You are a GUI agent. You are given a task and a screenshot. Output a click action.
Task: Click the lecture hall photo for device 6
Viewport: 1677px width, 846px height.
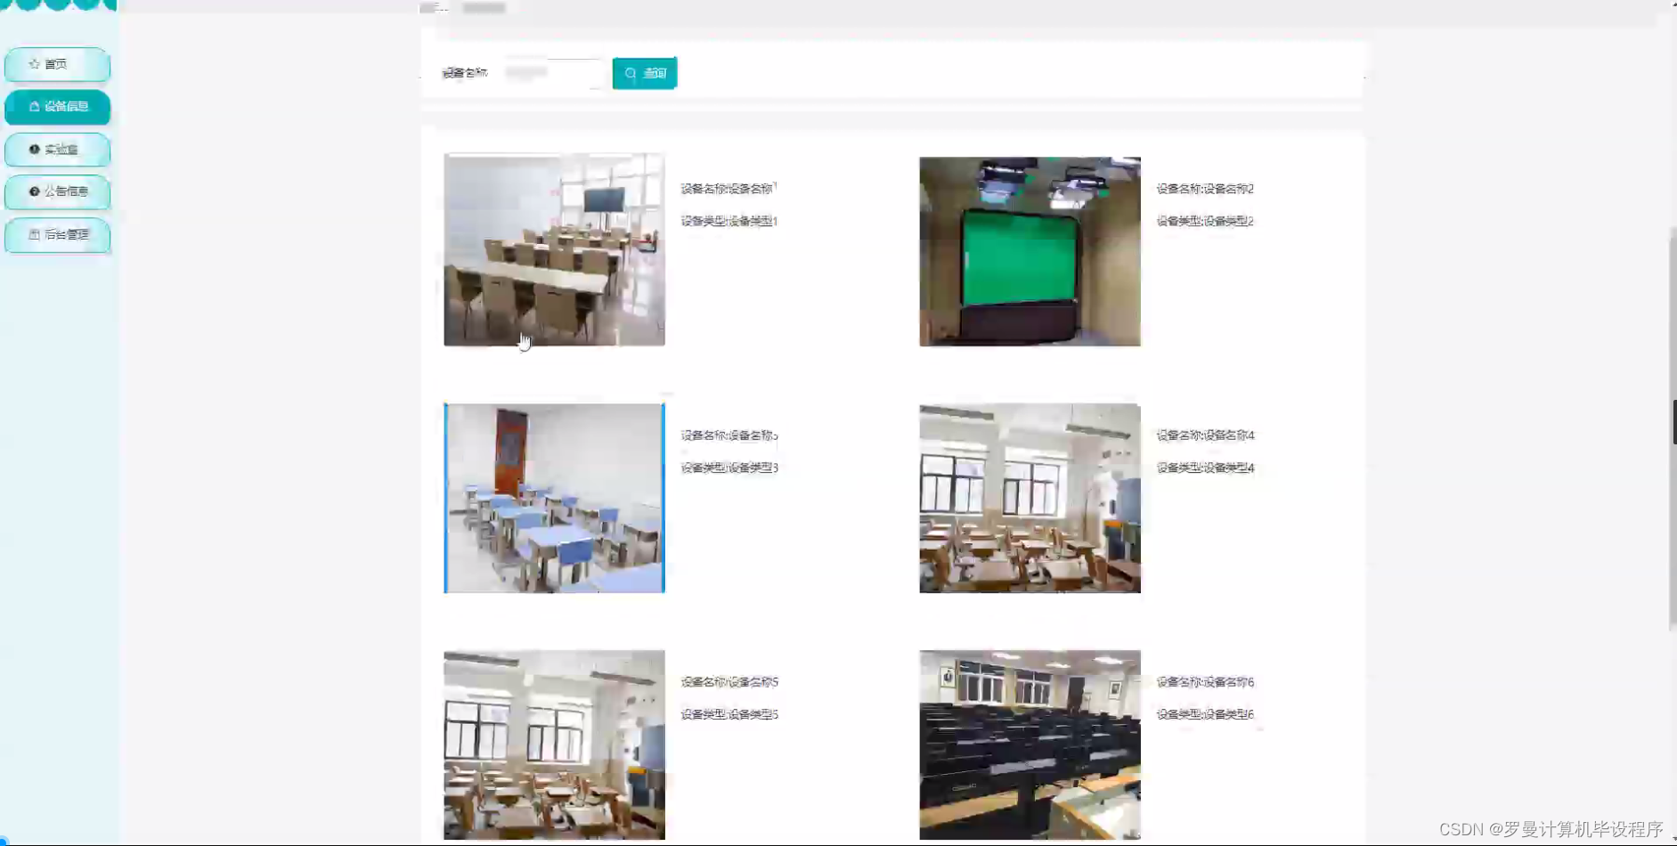click(1029, 744)
